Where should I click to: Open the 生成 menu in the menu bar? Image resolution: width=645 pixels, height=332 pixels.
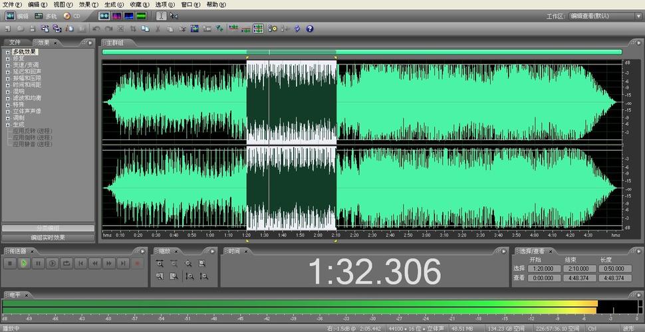pos(114,5)
